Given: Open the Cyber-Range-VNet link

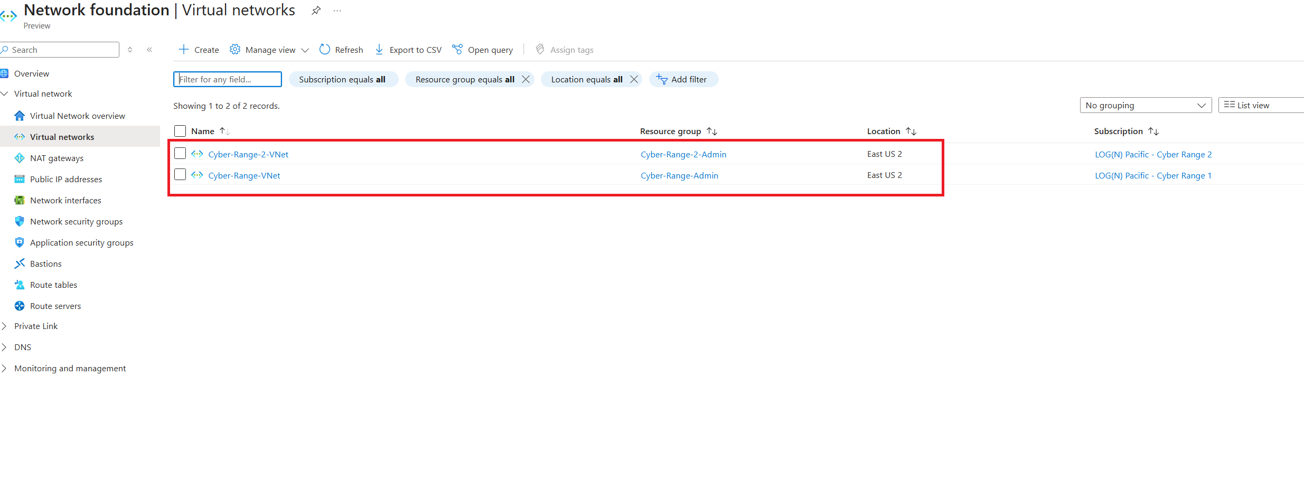Looking at the screenshot, I should click(244, 175).
